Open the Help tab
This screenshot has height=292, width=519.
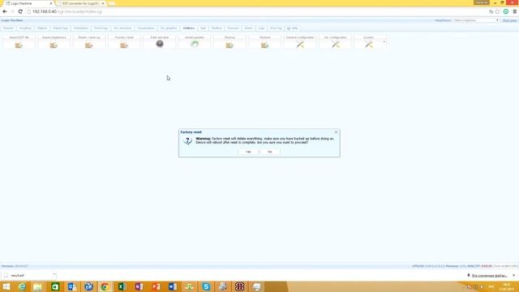point(293,28)
